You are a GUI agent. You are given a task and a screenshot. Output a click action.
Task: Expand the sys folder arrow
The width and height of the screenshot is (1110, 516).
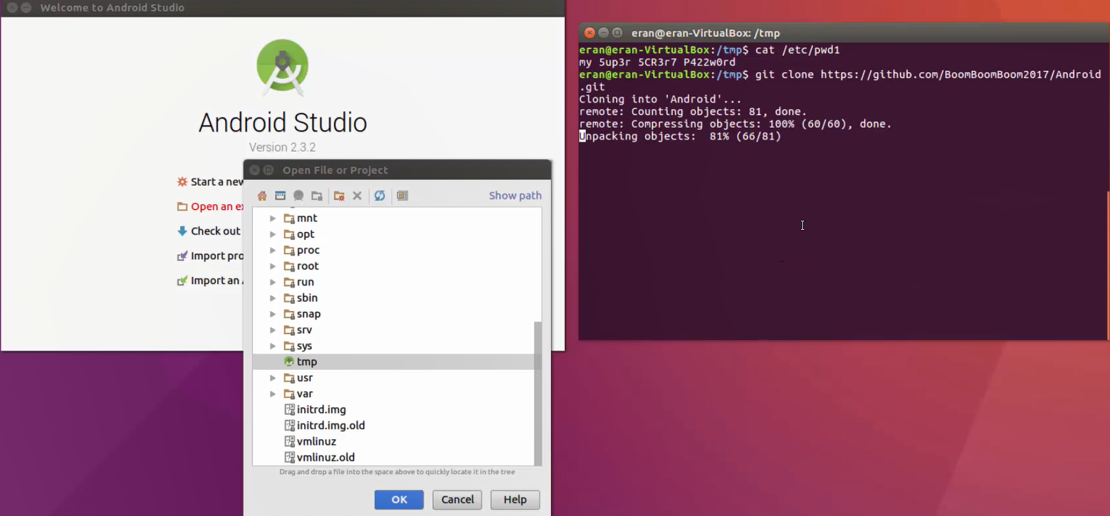click(273, 346)
